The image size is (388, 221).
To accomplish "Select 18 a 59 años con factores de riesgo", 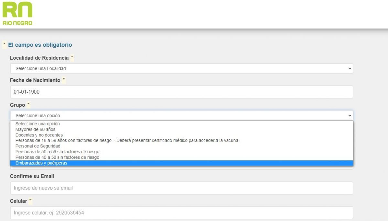I will pyautogui.click(x=127, y=141).
